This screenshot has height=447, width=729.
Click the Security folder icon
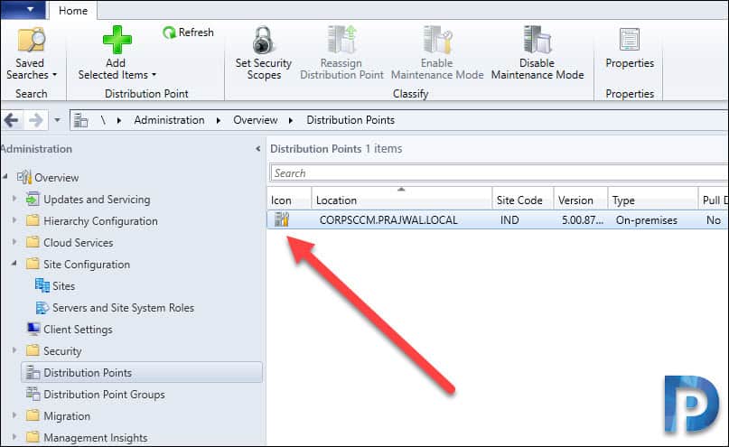[x=33, y=350]
